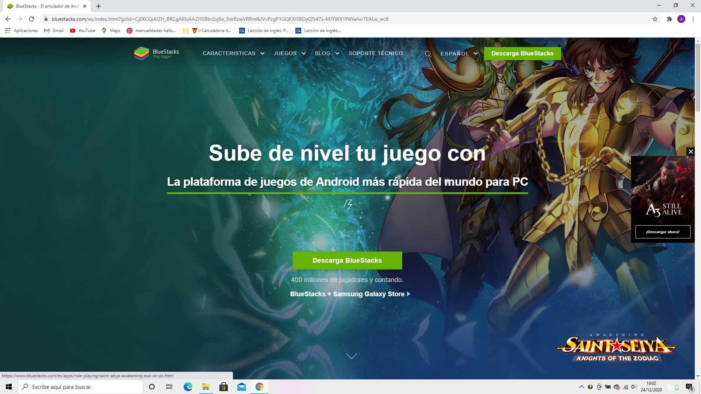Open the volume icon in system tray
This screenshot has height=394, width=701.
[x=634, y=387]
